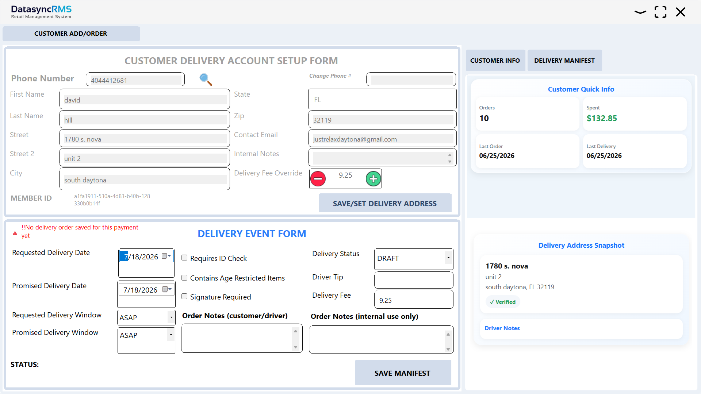Check Contains Age Restricted Items
This screenshot has height=394, width=701.
184,278
